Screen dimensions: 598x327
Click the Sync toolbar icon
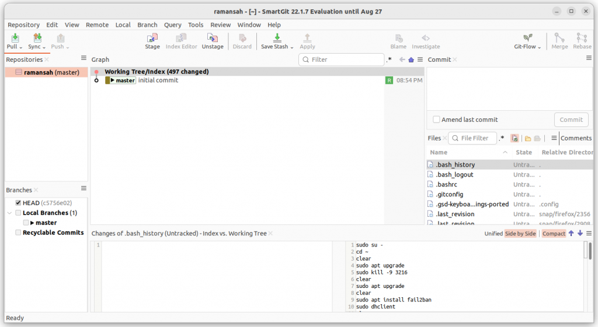(x=37, y=38)
